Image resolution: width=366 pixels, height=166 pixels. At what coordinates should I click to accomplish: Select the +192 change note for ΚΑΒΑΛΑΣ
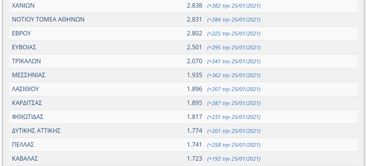pos(234,159)
